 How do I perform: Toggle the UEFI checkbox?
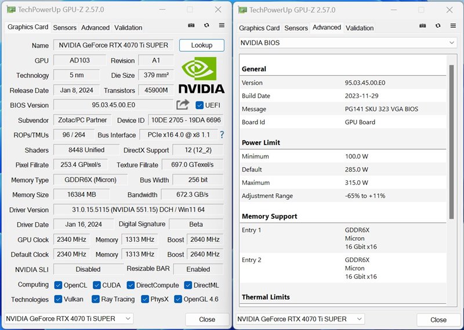(x=200, y=105)
